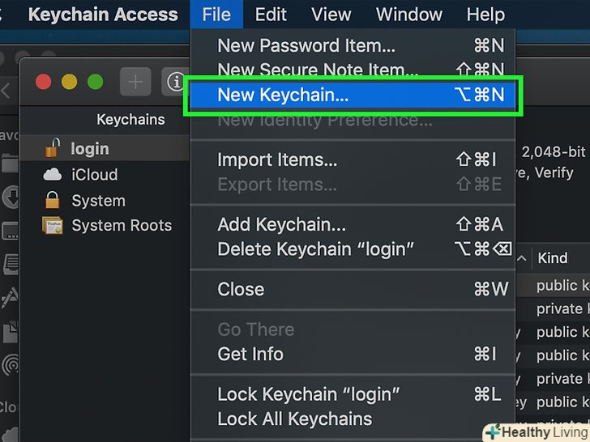Click the System keychain lock icon
The image size is (590, 442).
click(x=52, y=200)
